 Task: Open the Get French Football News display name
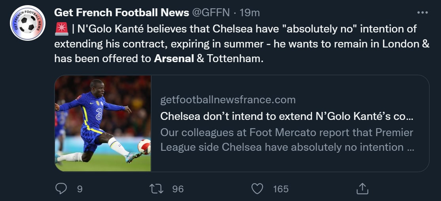121,13
